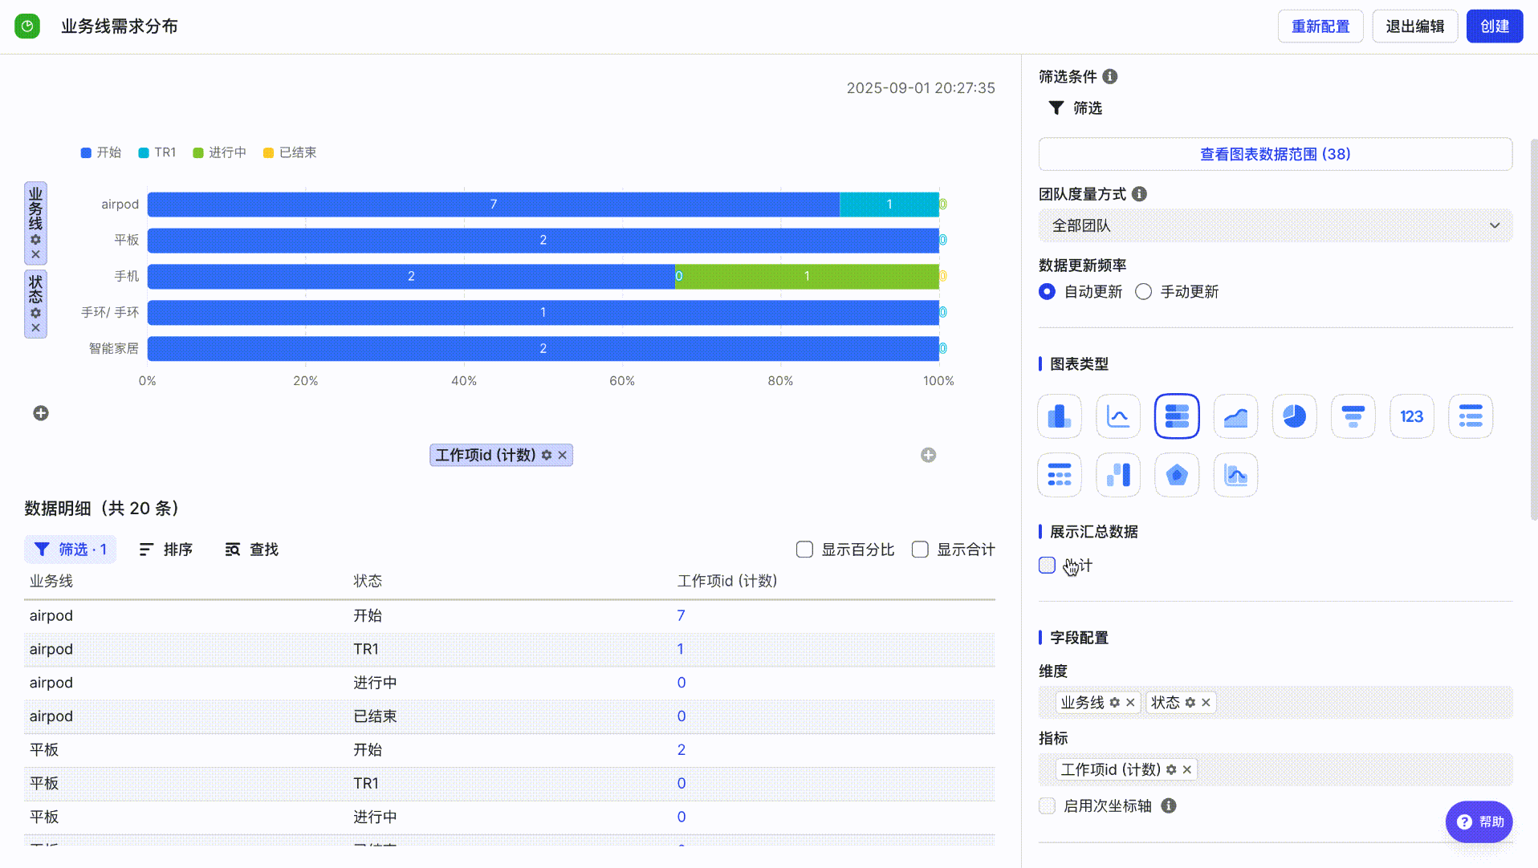Select the combined line-area chart type
The width and height of the screenshot is (1538, 868).
click(1235, 475)
